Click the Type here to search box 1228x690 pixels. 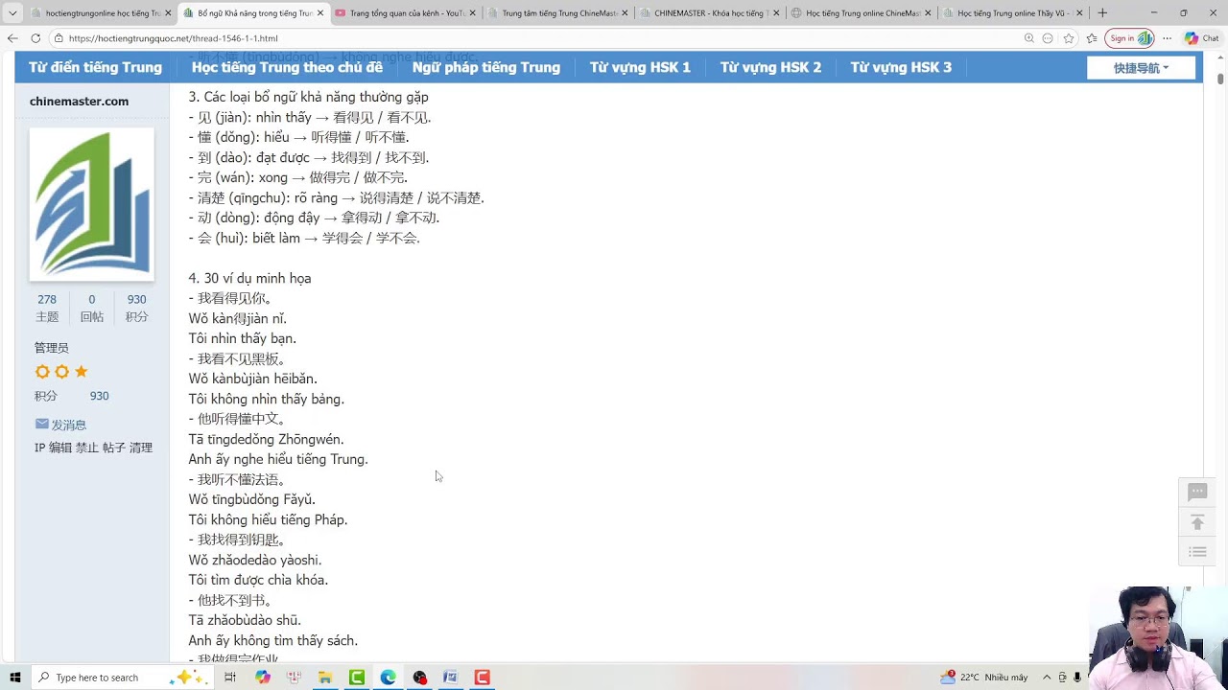point(120,678)
